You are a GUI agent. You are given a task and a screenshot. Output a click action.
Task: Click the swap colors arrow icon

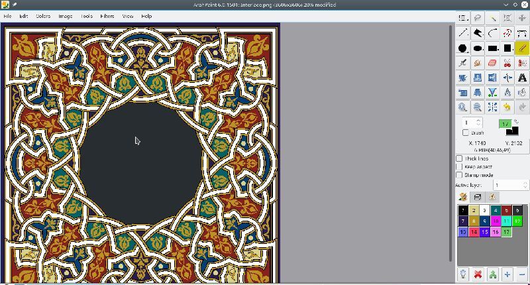pos(516,121)
